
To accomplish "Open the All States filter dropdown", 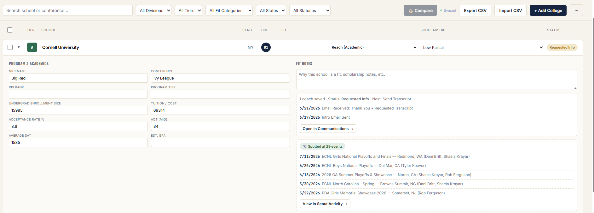I will (271, 10).
